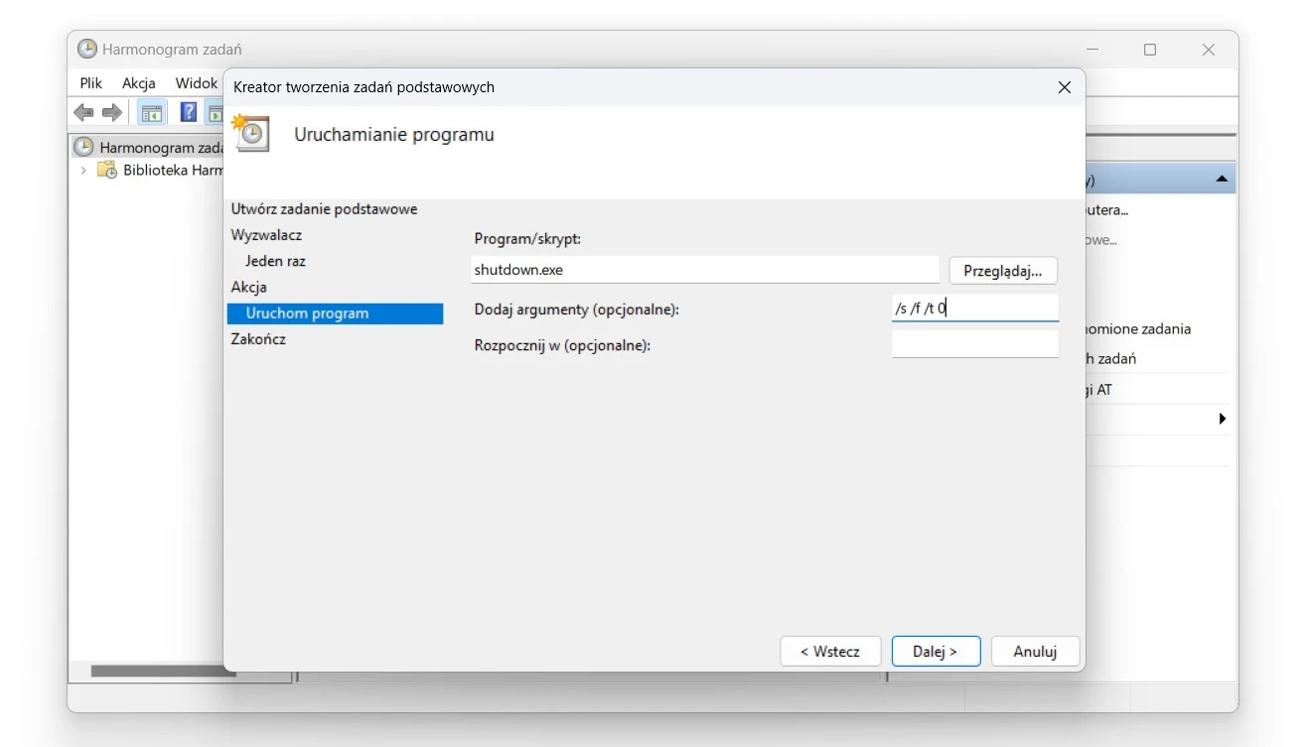1305x747 pixels.
Task: Go to the Akcja wizard step
Action: (x=249, y=287)
